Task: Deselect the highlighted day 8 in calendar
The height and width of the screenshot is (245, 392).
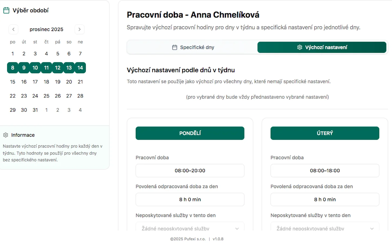Action: pos(13,68)
